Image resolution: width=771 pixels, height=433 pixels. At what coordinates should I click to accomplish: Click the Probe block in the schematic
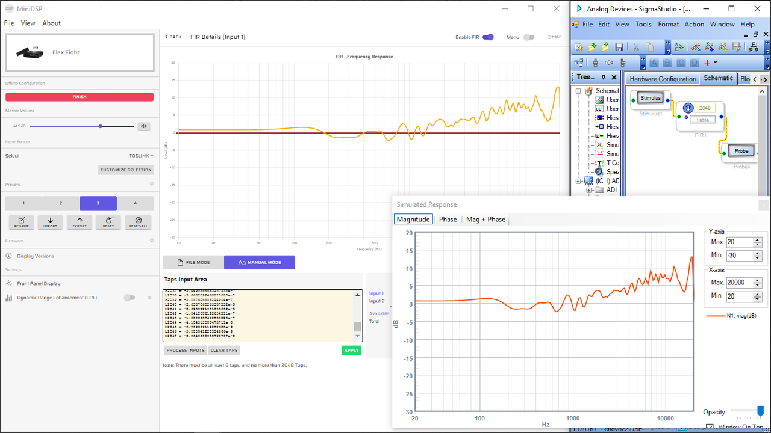click(741, 151)
